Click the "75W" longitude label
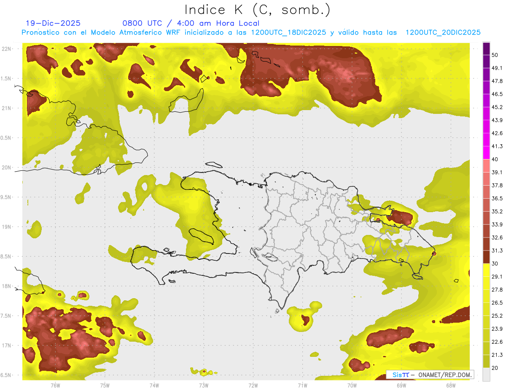Image resolution: width=506 pixels, height=391 pixels. 105,385
